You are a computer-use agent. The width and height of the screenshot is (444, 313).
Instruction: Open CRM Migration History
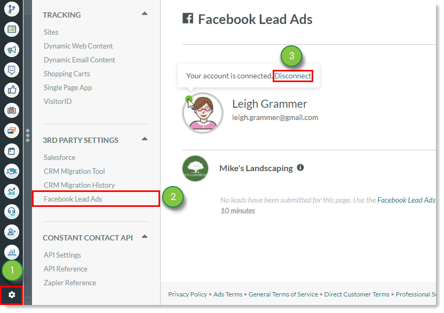(80, 185)
